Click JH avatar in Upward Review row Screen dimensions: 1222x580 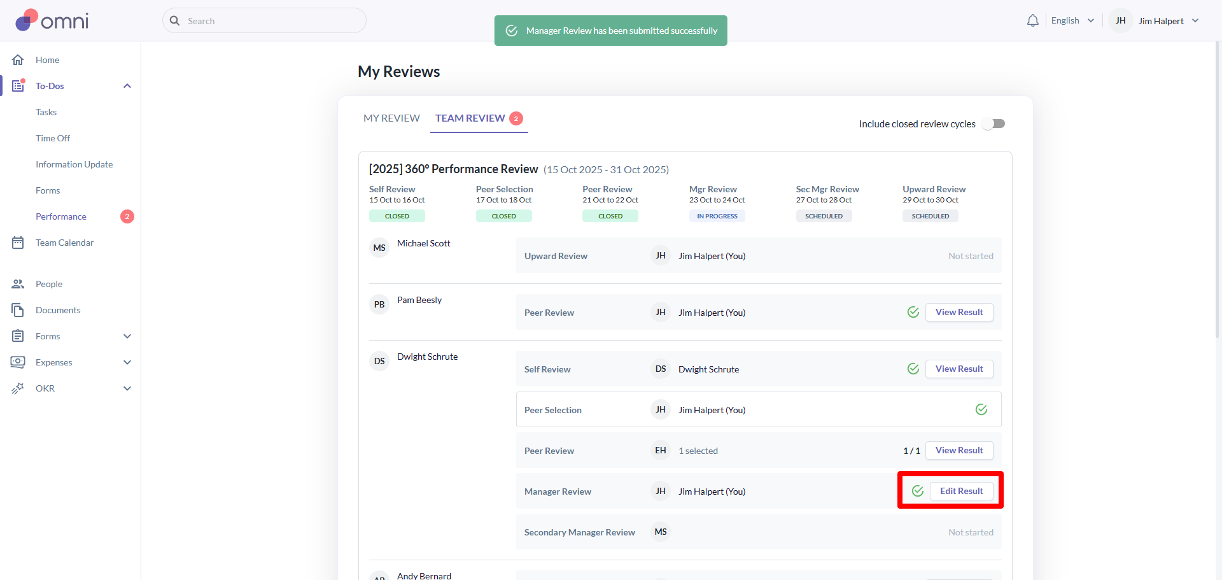click(661, 255)
